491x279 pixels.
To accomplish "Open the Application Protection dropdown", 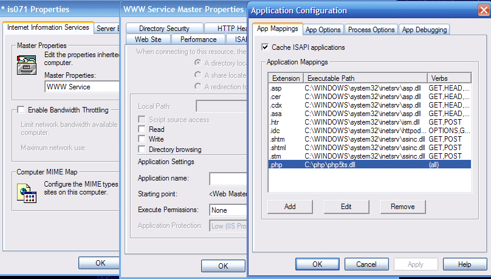I will pos(228,226).
